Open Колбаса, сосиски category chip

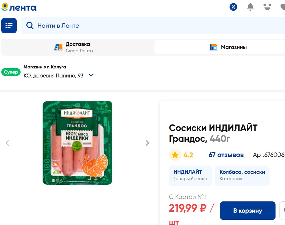[242, 176]
